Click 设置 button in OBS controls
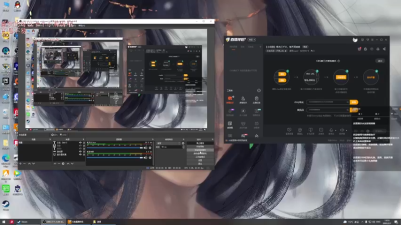This screenshot has height=225, width=401. click(200, 160)
